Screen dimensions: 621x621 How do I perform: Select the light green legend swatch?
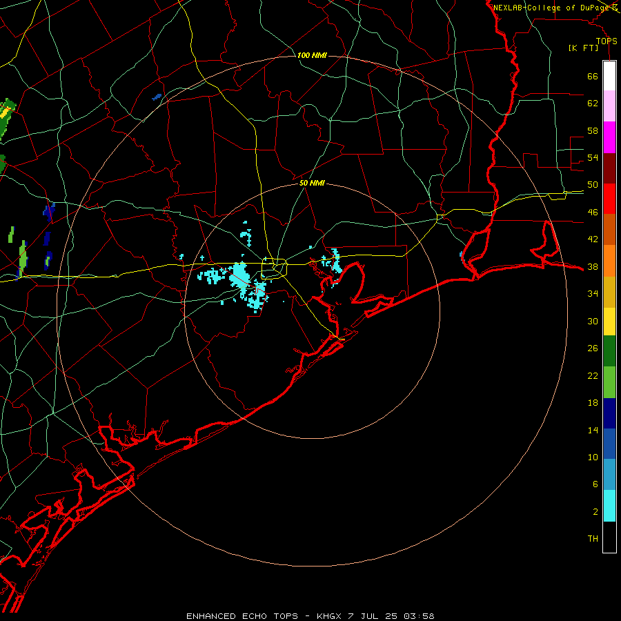(x=609, y=382)
